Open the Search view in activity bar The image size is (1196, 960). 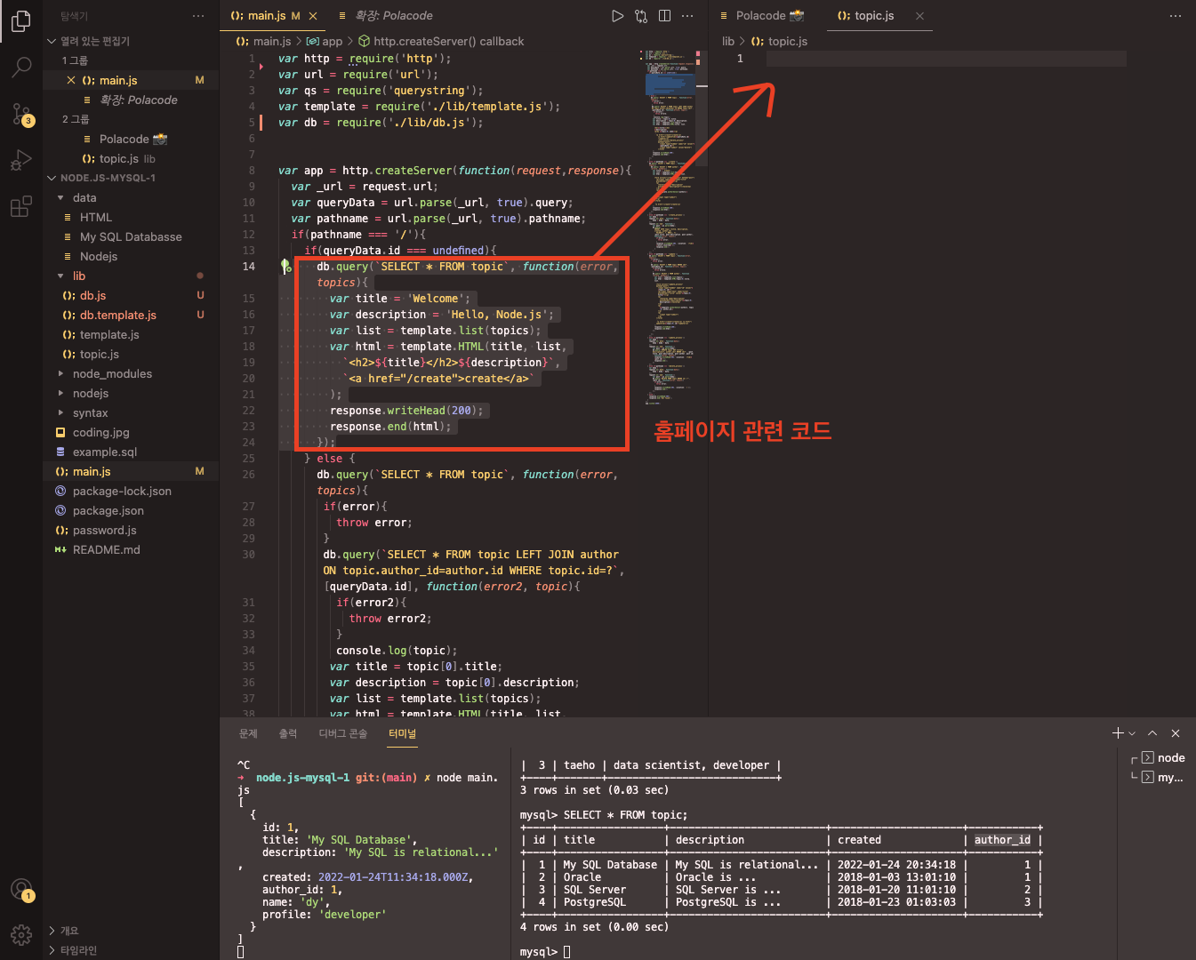[21, 67]
